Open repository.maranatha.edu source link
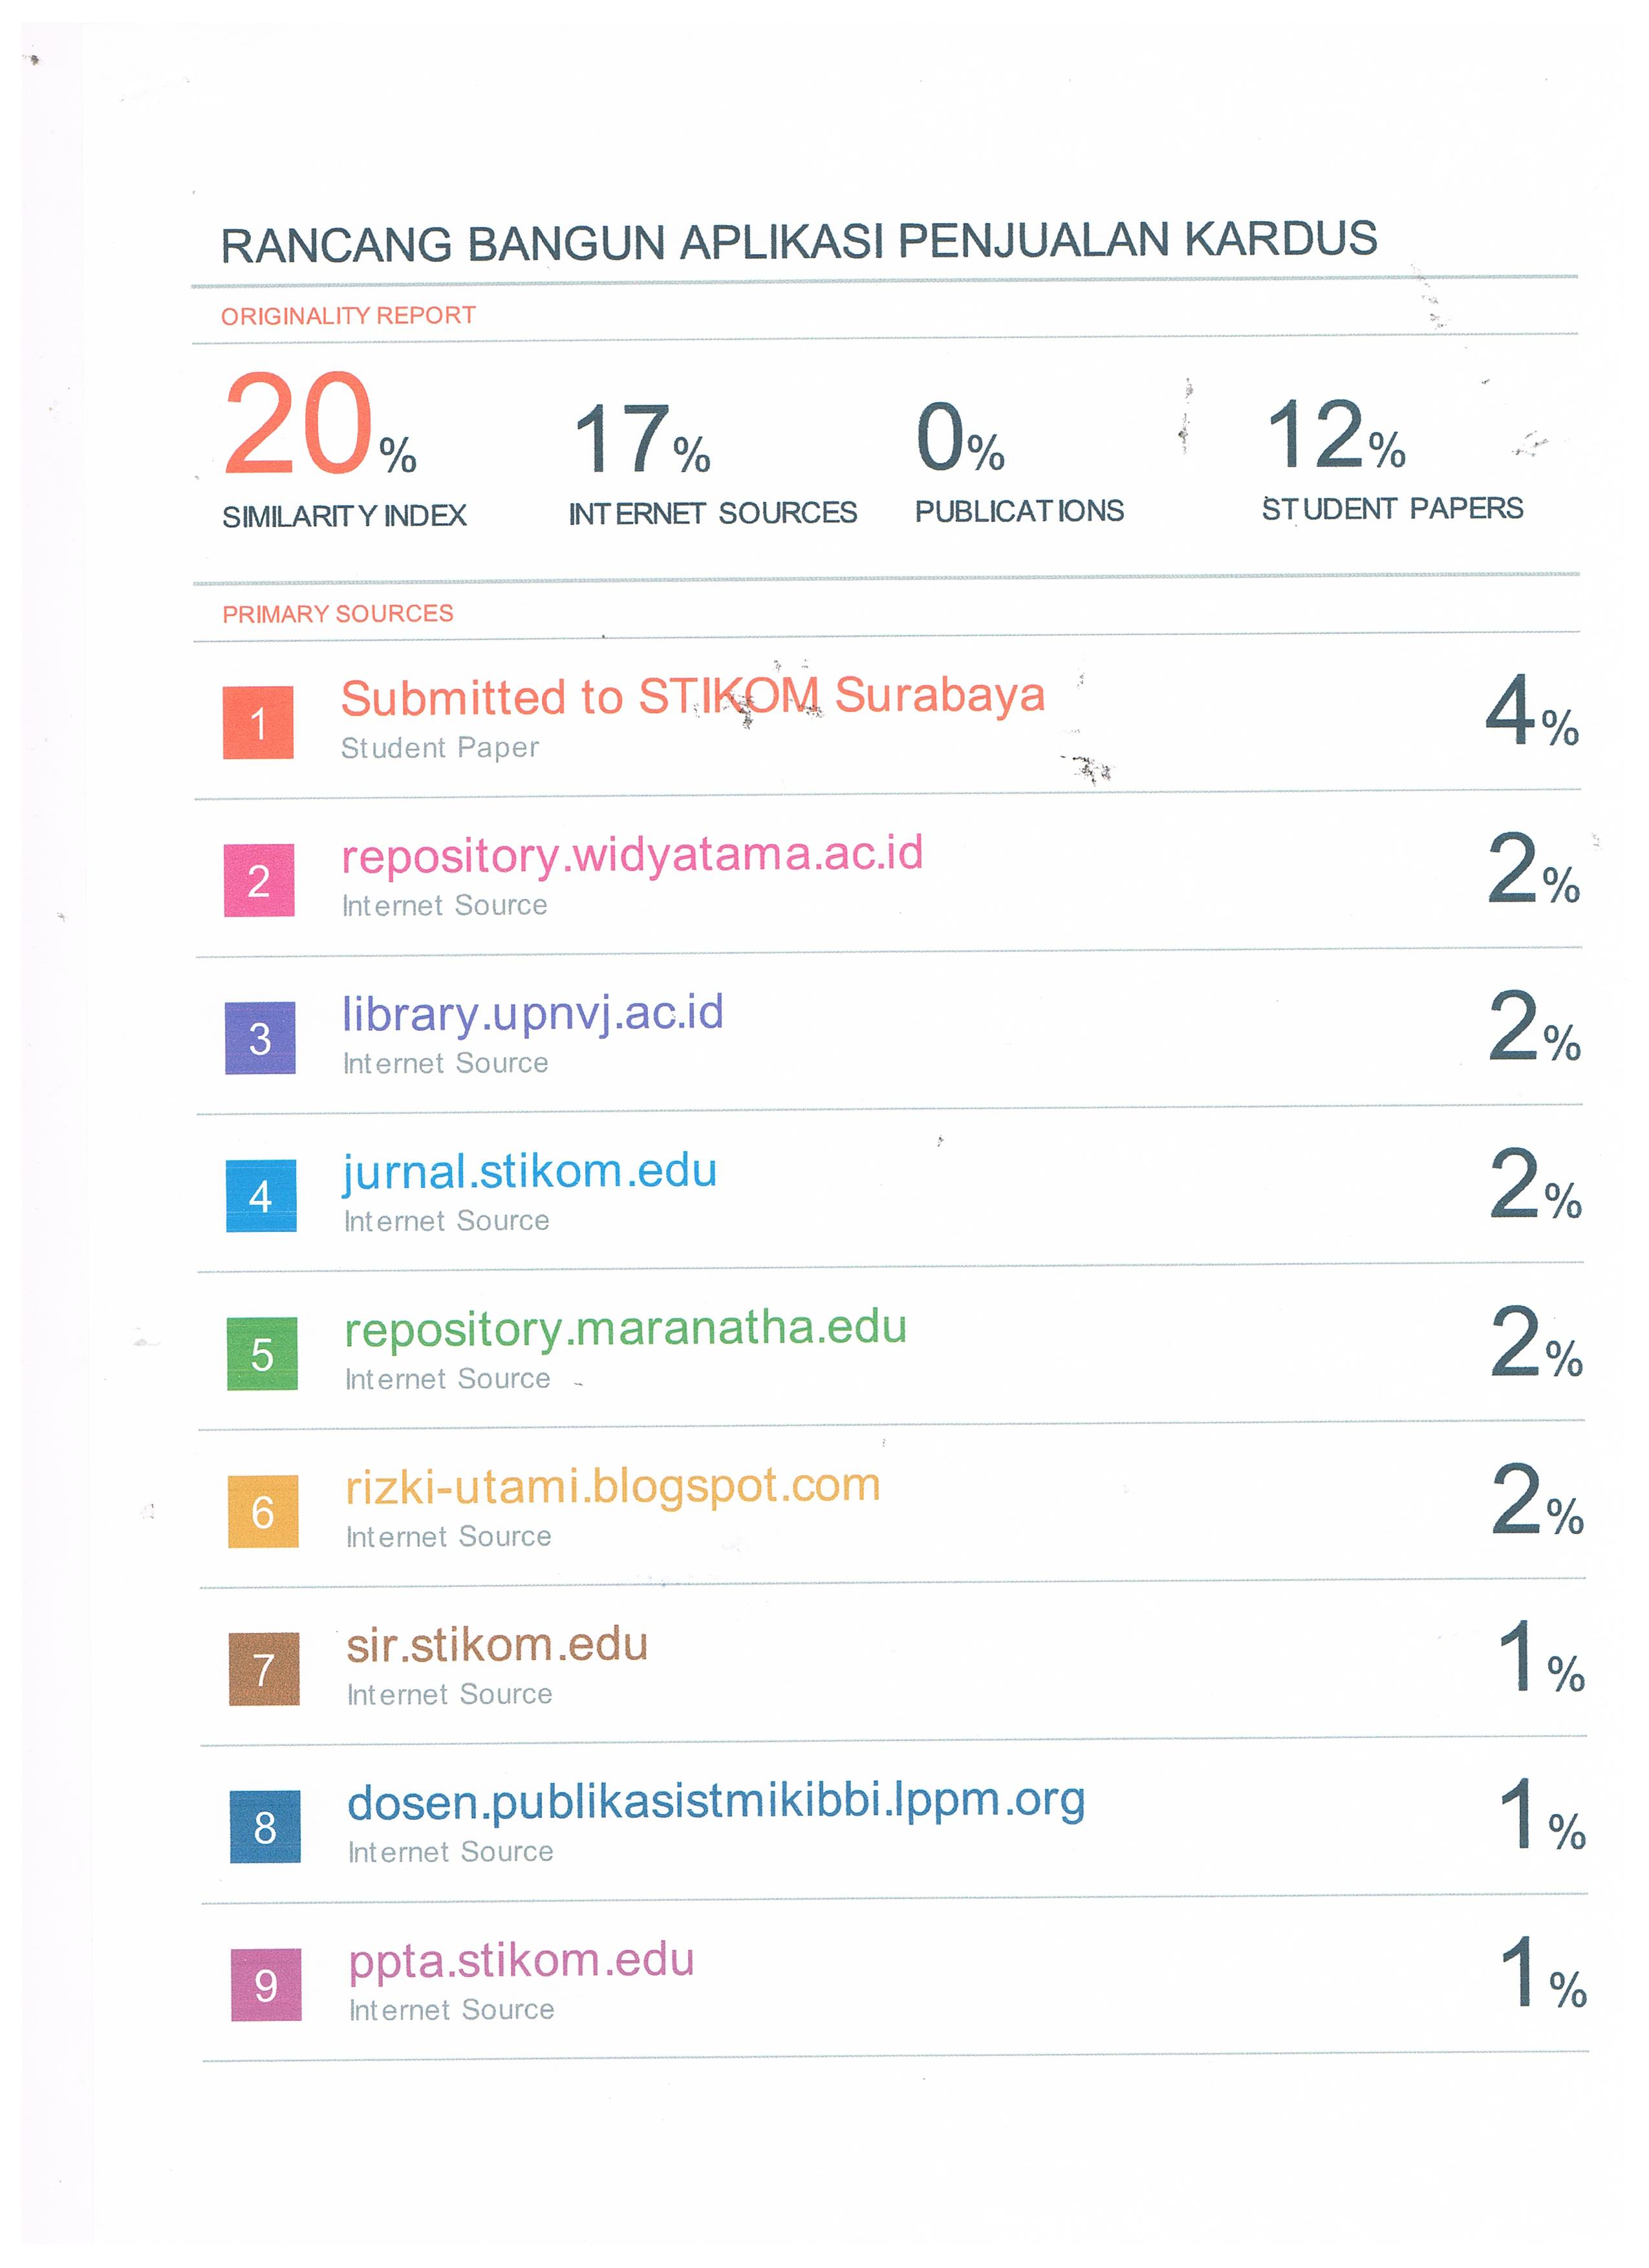This screenshot has width=1649, height=2268. [626, 1328]
